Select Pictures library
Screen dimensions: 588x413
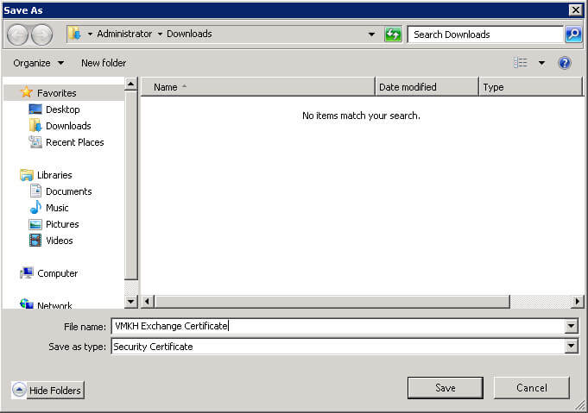click(62, 224)
